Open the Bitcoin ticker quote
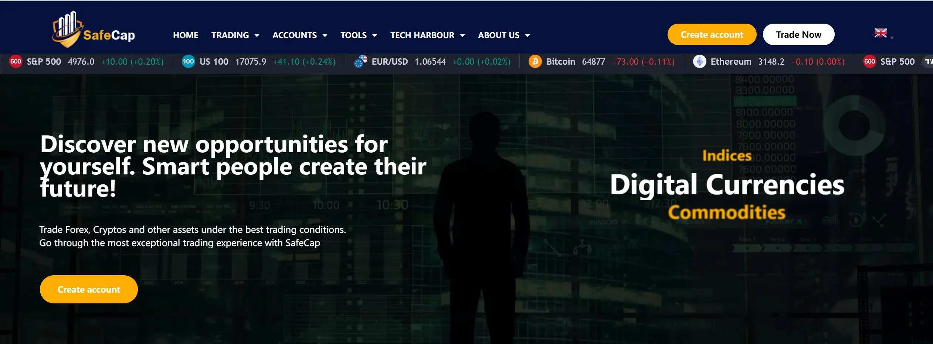Image resolution: width=933 pixels, height=344 pixels. point(601,61)
